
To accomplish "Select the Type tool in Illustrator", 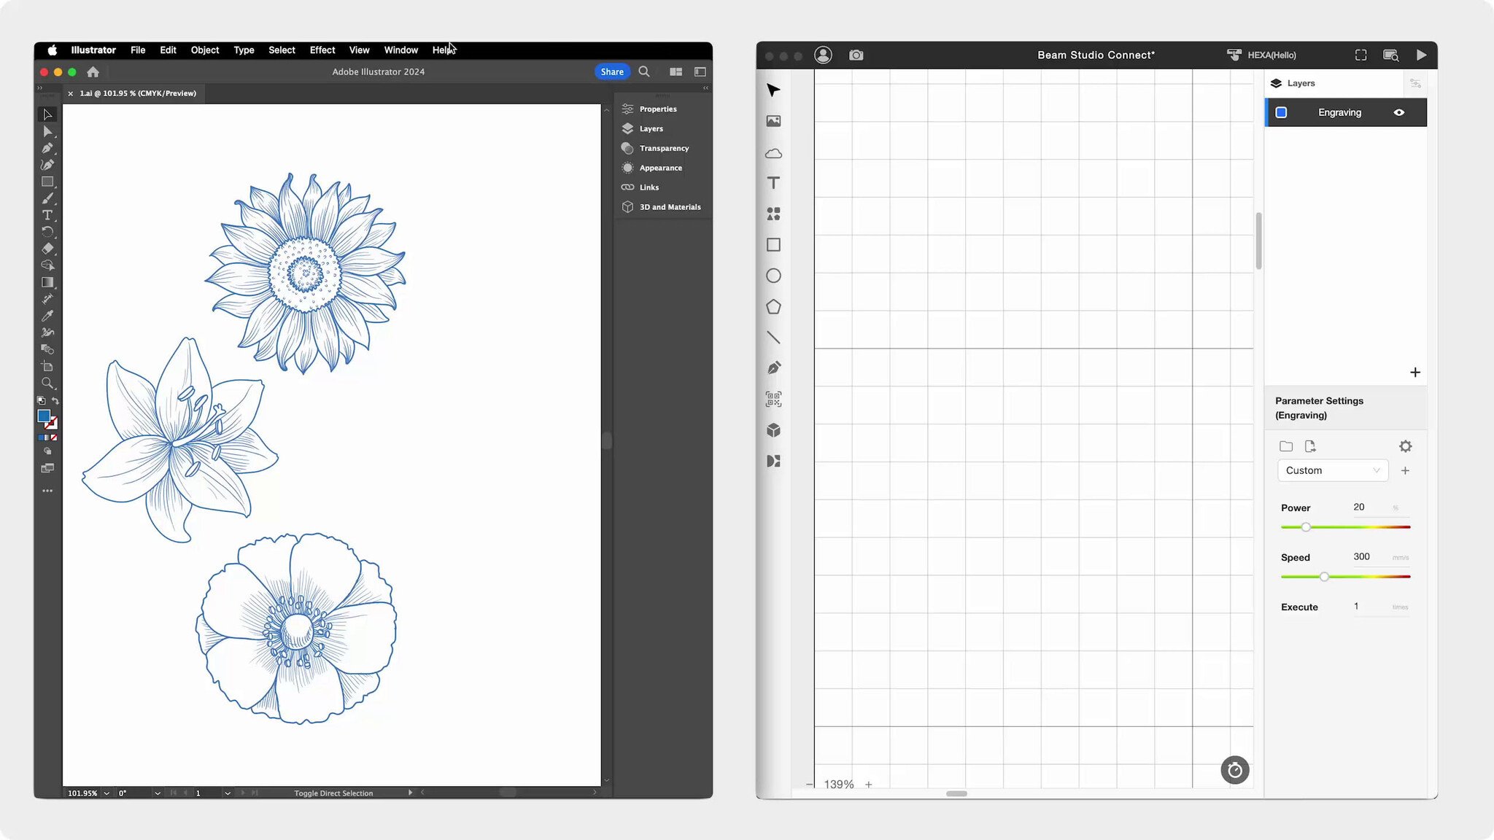I will (47, 215).
